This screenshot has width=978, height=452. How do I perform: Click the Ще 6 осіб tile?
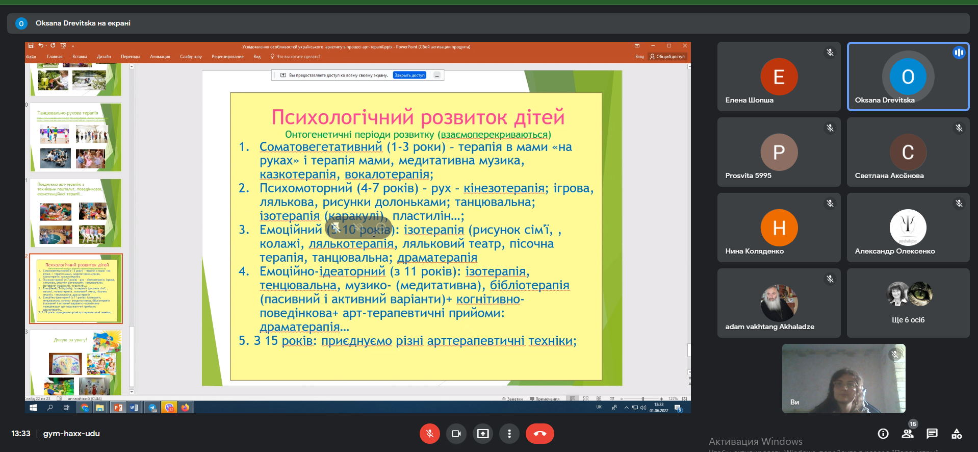click(908, 303)
